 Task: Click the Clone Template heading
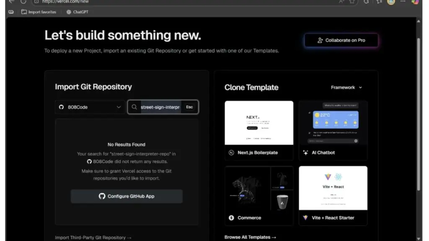coord(251,87)
